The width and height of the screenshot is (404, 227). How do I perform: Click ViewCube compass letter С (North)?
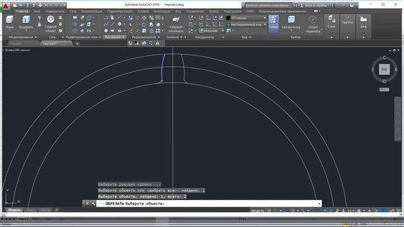tap(384, 57)
